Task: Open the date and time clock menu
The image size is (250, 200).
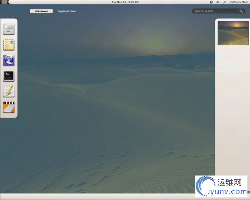Action: pos(125,2)
